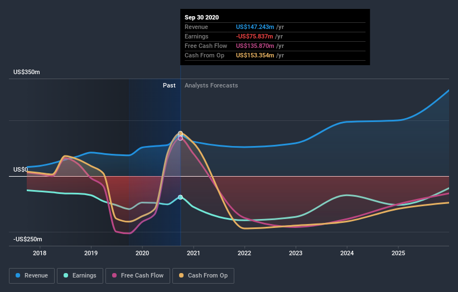Click the pink Free Cash Flow legend dot

coord(114,275)
